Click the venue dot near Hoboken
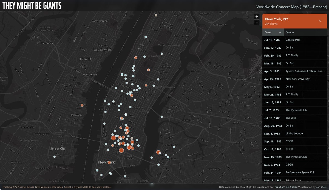This screenshot has width=329, height=190. click(82, 105)
